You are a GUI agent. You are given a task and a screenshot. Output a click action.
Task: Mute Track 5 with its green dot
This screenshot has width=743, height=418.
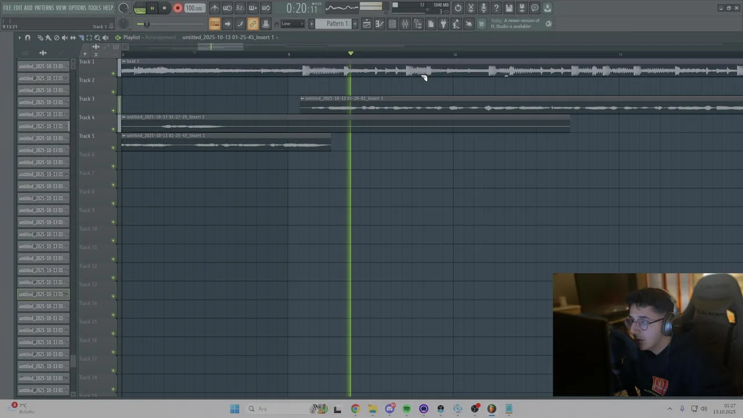tap(113, 147)
